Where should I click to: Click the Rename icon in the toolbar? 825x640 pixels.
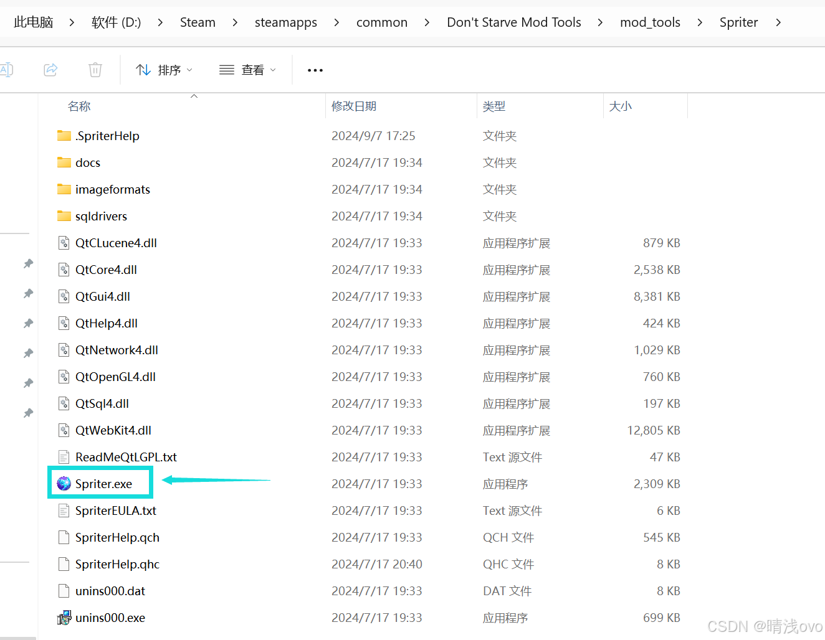(6, 70)
